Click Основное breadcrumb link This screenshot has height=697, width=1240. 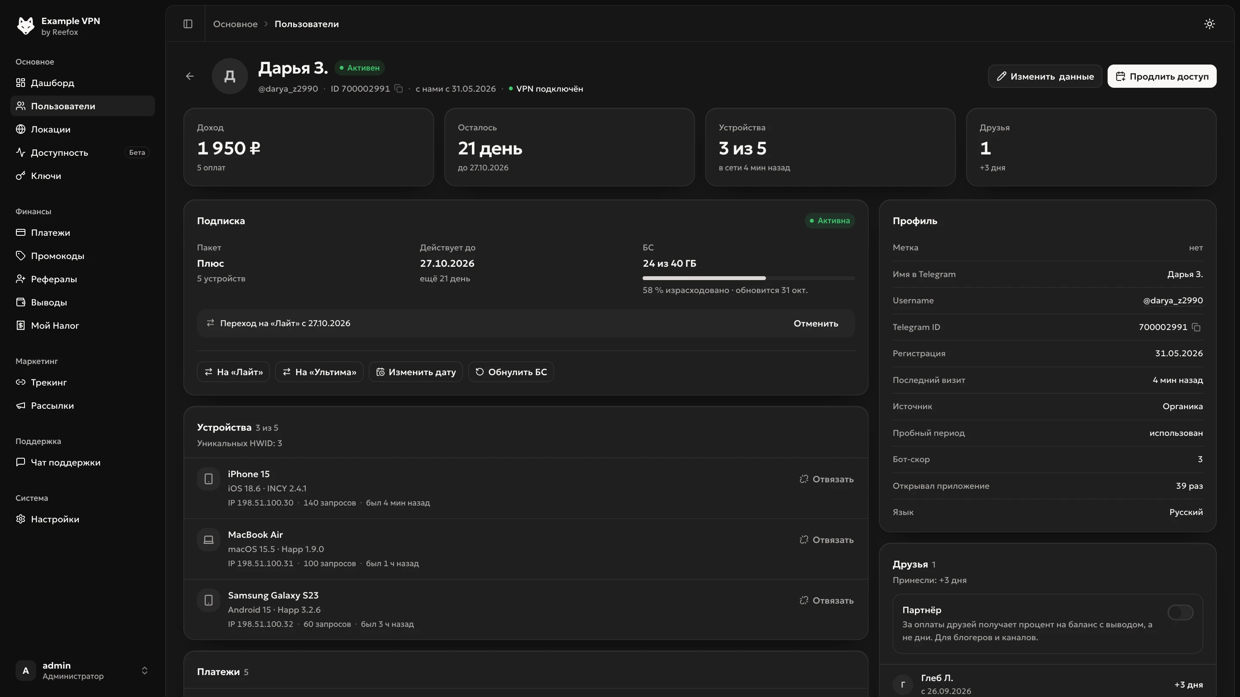(236, 24)
